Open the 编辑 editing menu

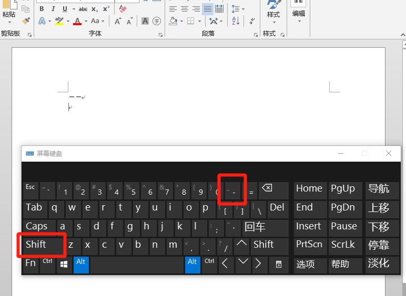298,12
